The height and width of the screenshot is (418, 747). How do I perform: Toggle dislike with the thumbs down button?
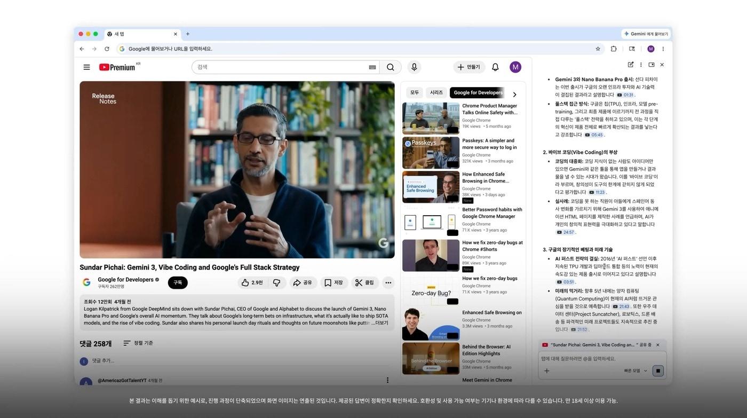coord(277,282)
